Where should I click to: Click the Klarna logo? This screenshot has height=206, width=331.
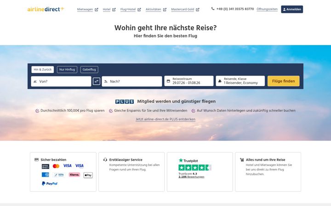click(74, 175)
